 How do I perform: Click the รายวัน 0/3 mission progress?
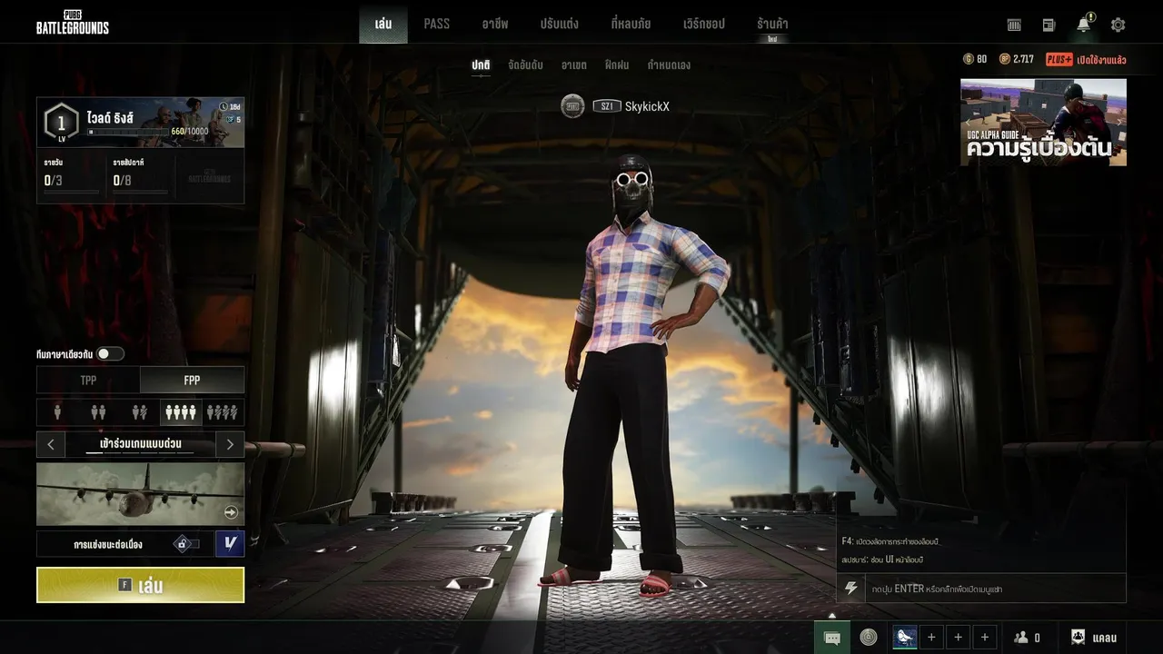(x=71, y=177)
